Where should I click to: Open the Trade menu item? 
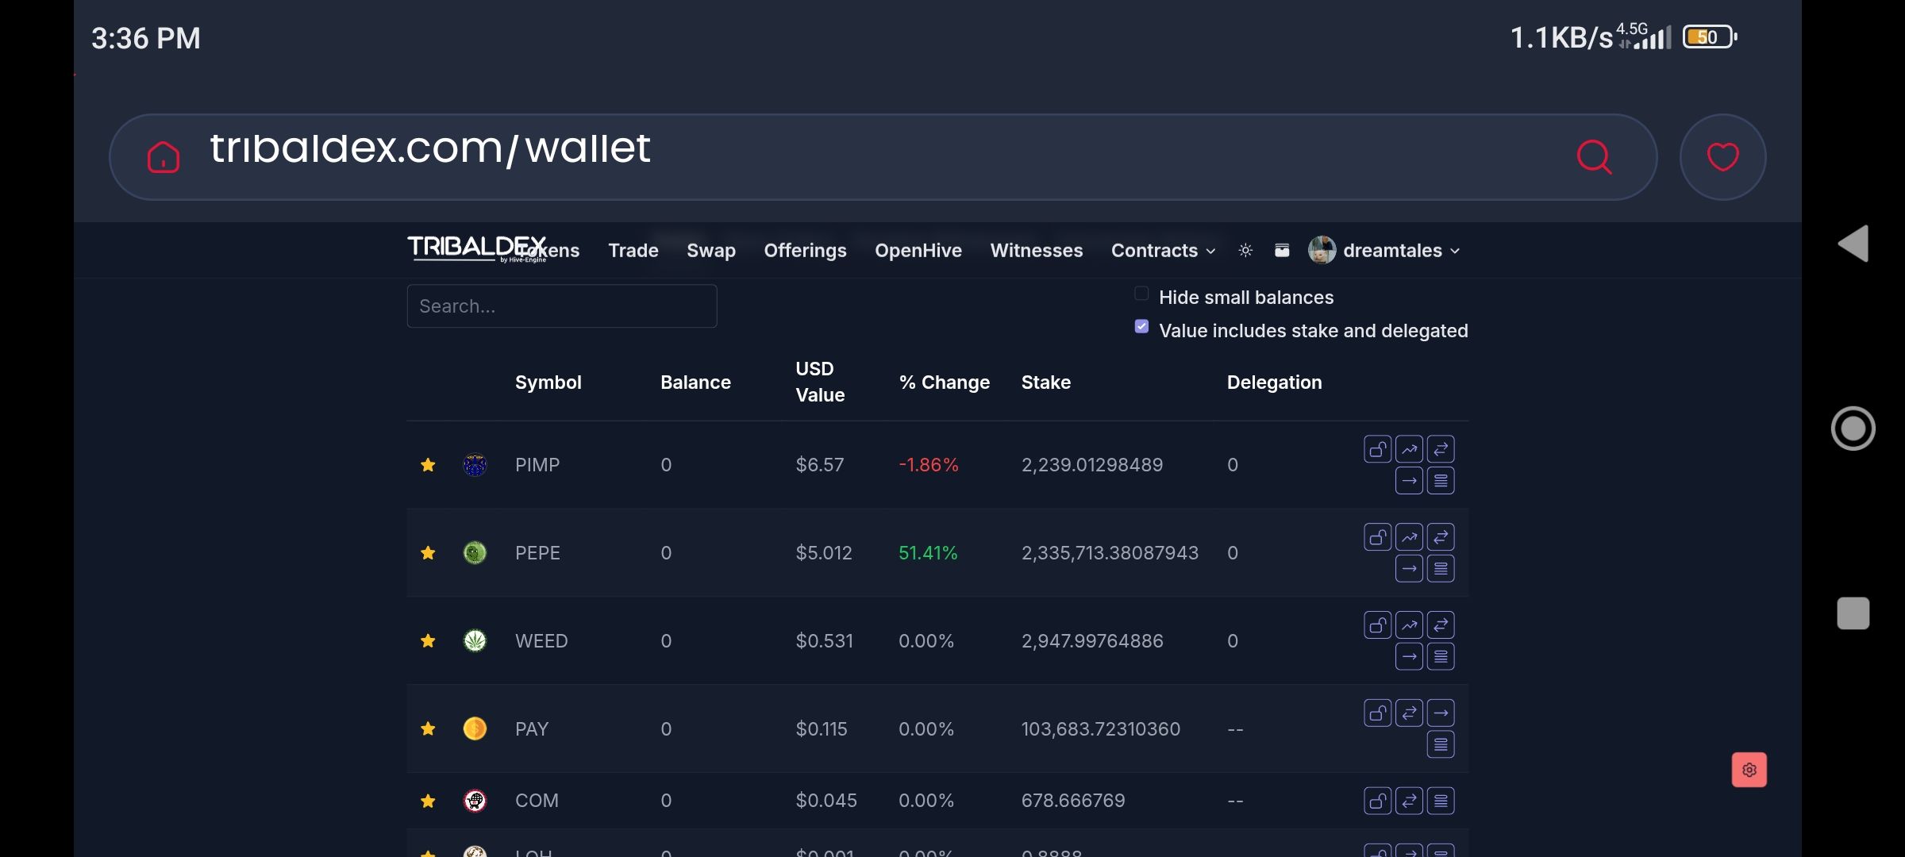click(633, 251)
